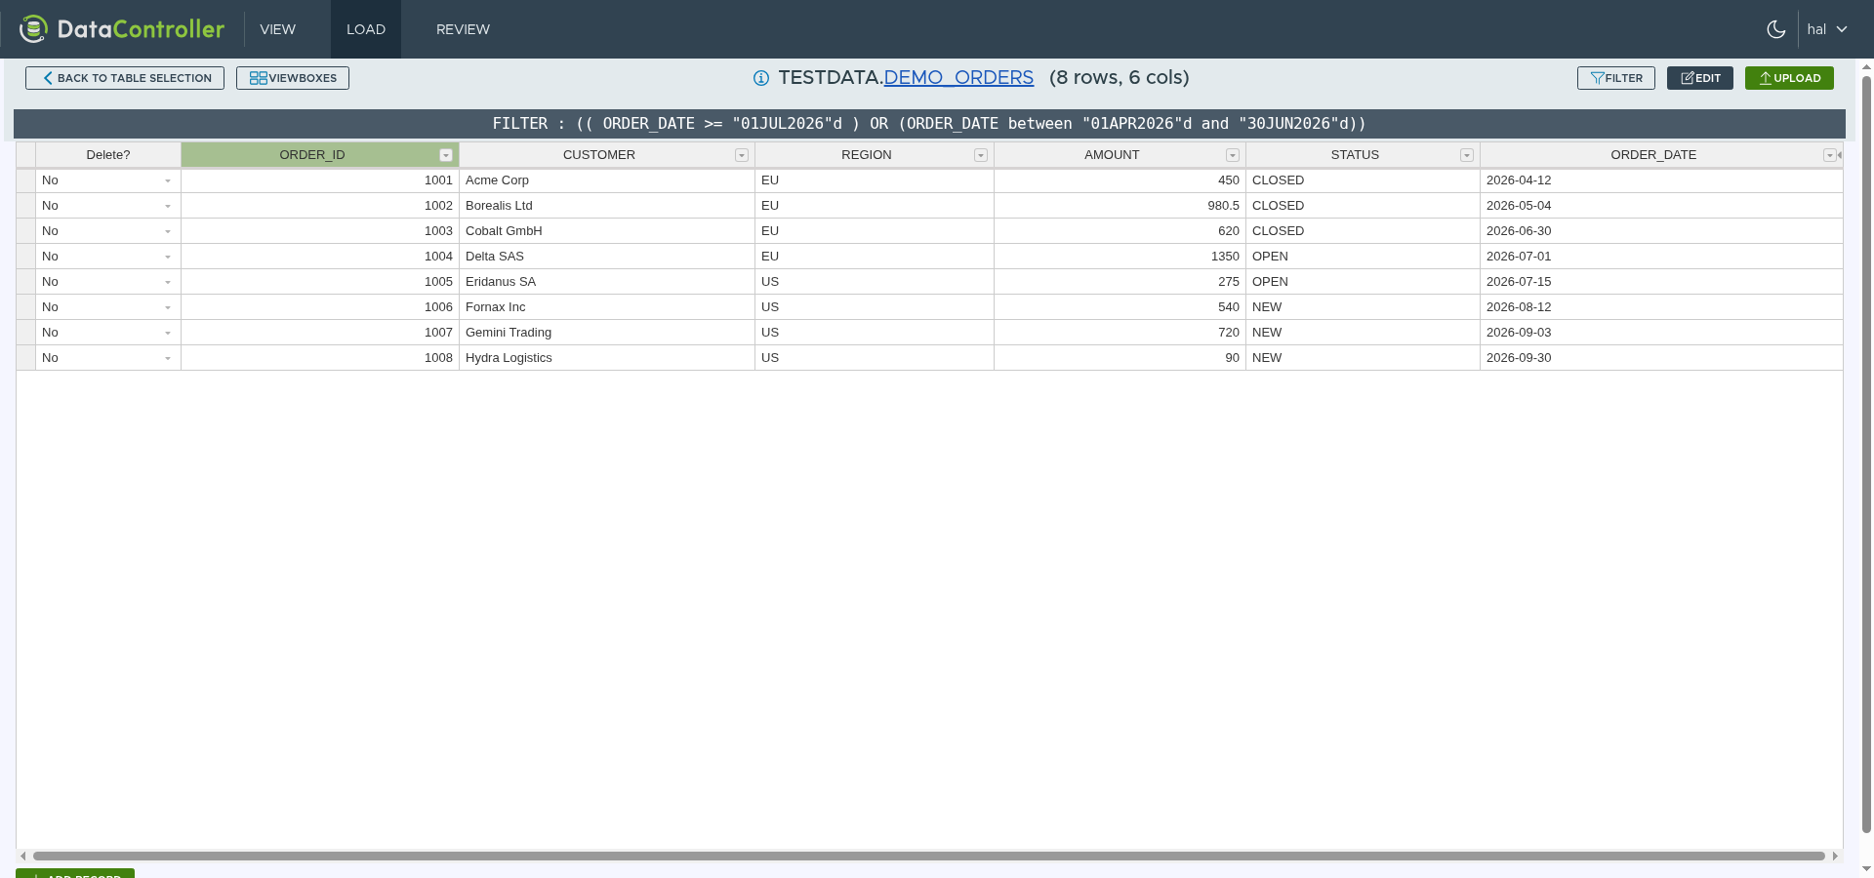Switch to the LOAD tab
The height and width of the screenshot is (878, 1874).
tap(366, 29)
